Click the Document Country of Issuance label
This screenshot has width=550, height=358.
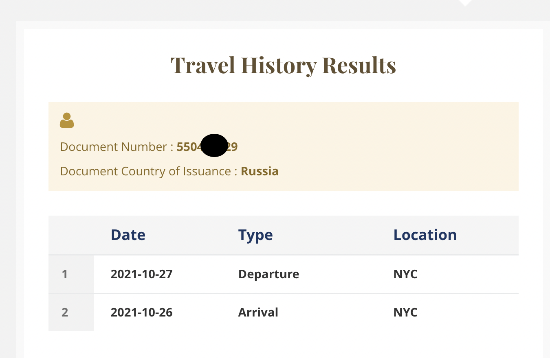149,171
